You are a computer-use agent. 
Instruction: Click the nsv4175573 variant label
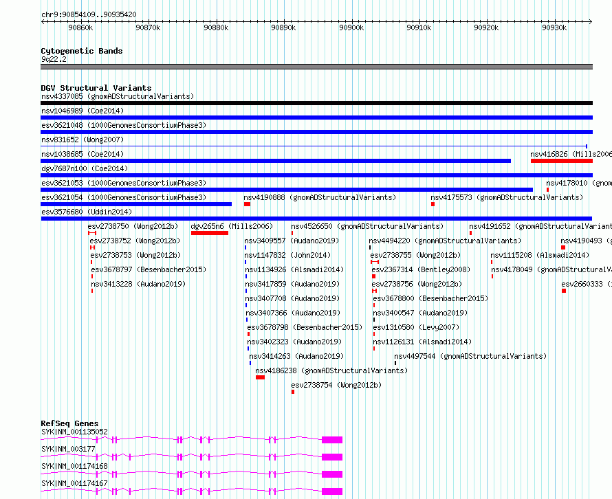pos(507,197)
